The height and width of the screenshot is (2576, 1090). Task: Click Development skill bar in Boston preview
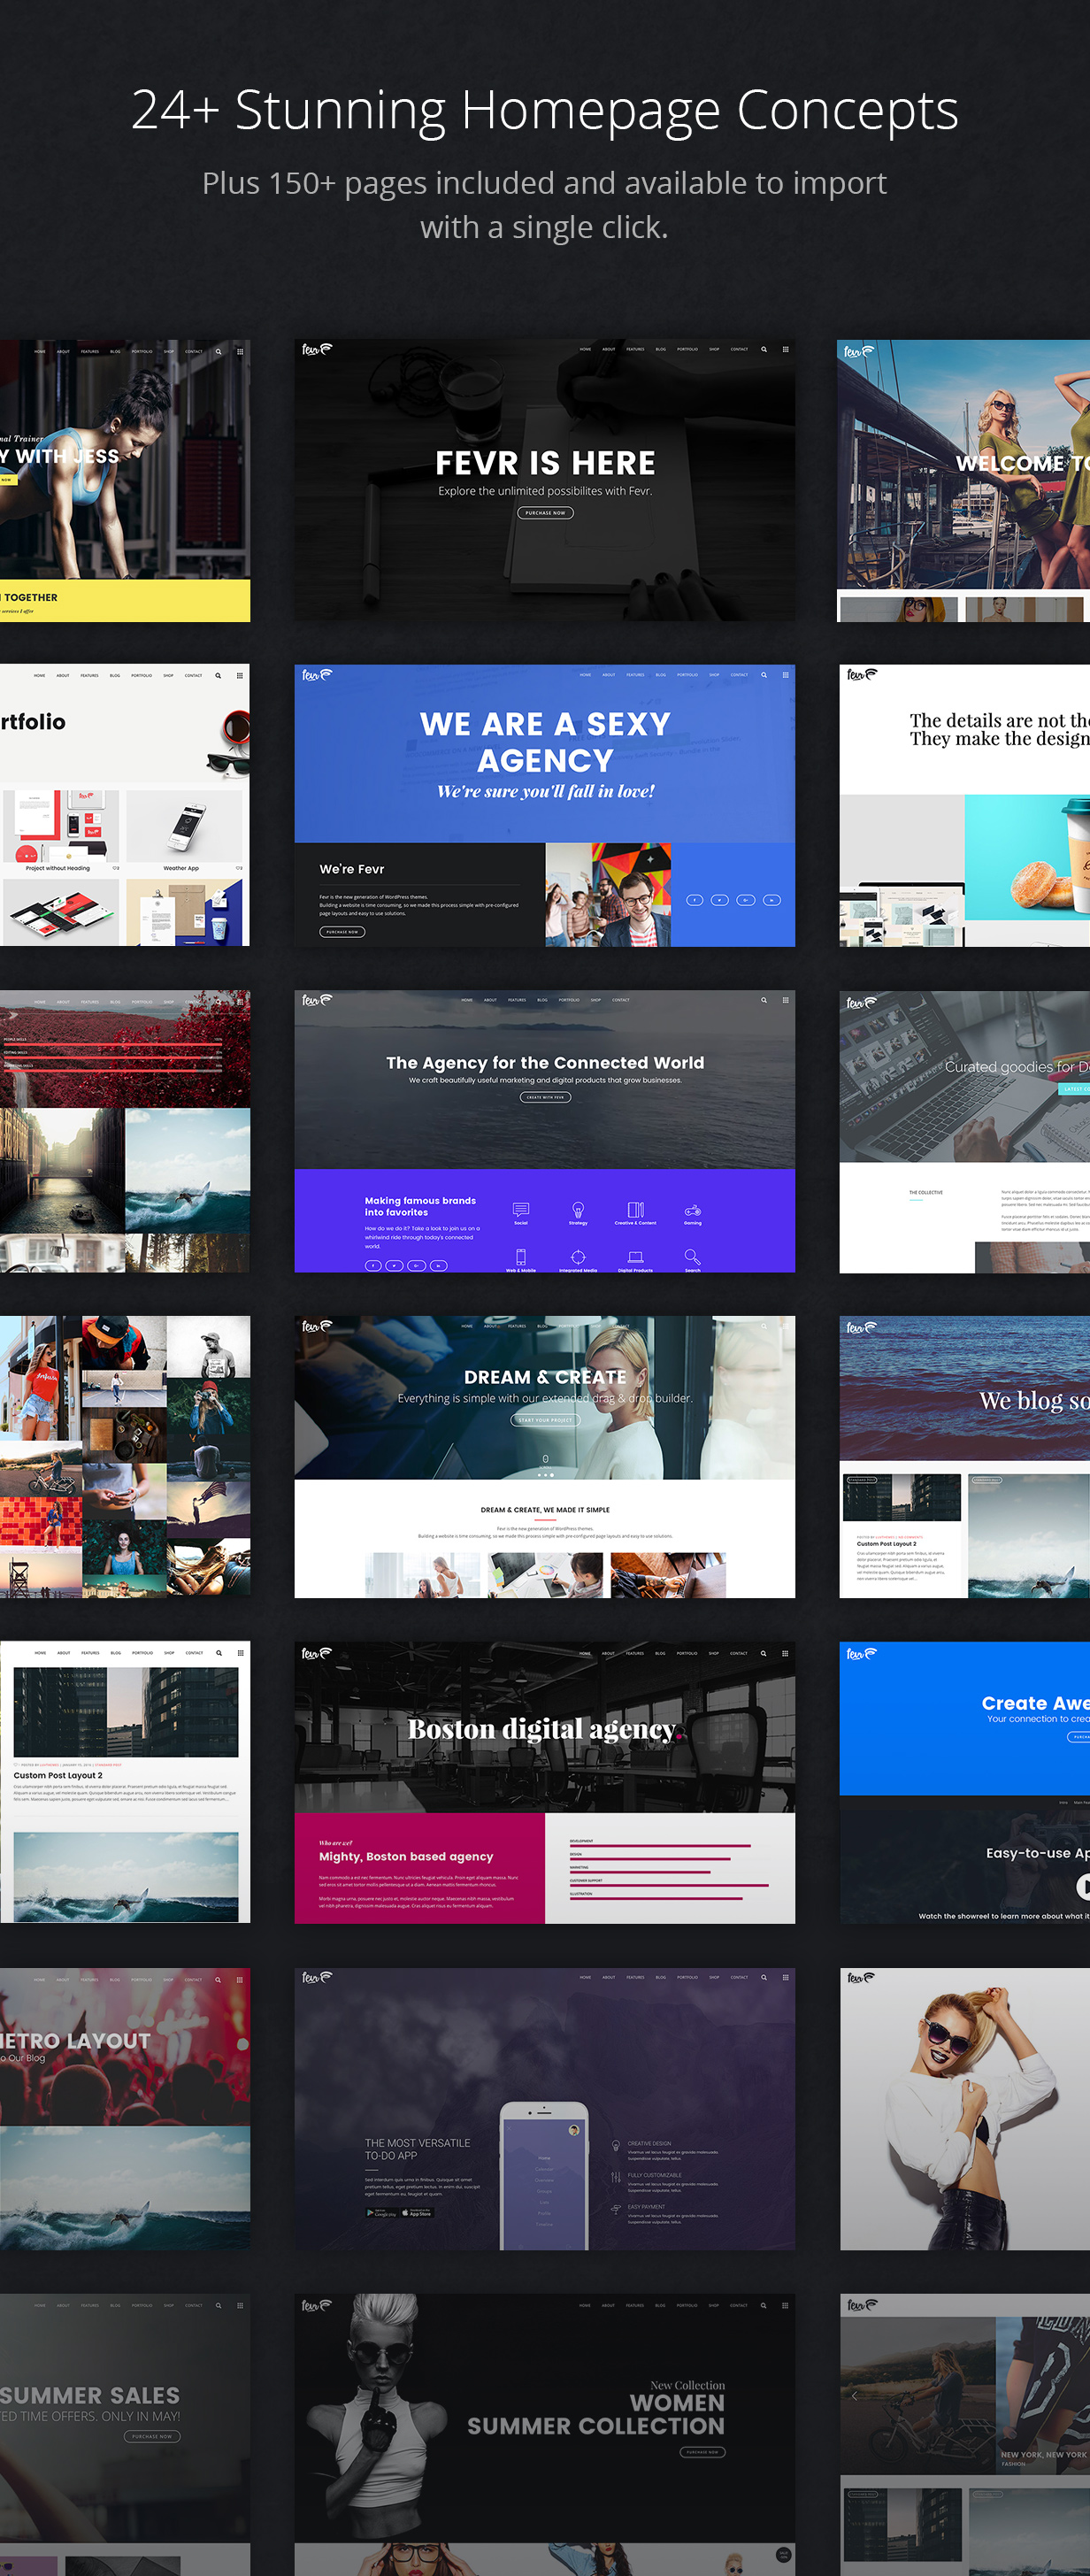(x=660, y=1845)
